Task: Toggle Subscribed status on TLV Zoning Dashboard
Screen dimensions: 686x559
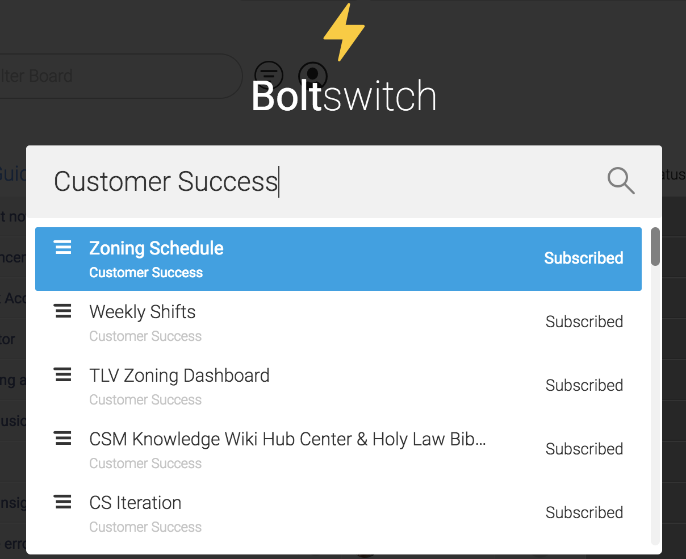Action: pos(584,385)
